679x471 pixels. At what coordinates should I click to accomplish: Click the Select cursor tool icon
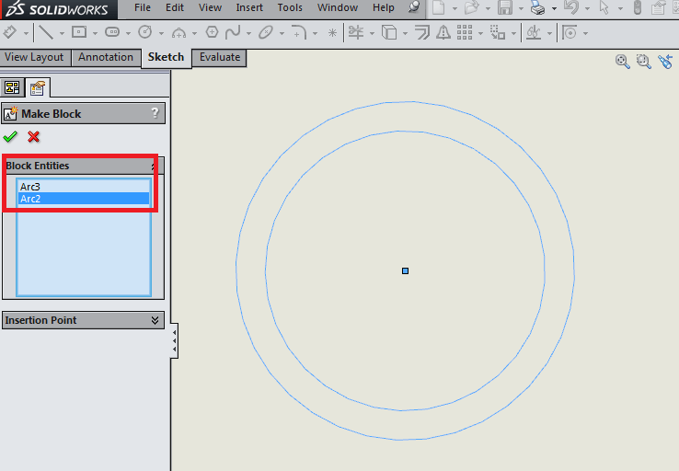[604, 7]
